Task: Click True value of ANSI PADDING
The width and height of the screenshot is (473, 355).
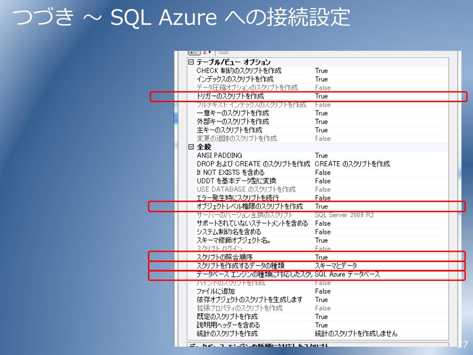Action: click(x=321, y=155)
